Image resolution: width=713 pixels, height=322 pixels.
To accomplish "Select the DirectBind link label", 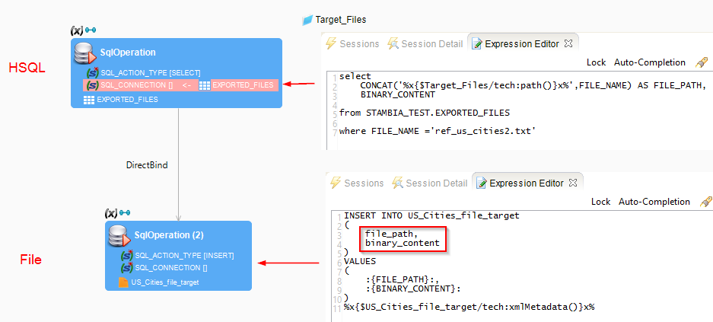I will click(x=146, y=164).
